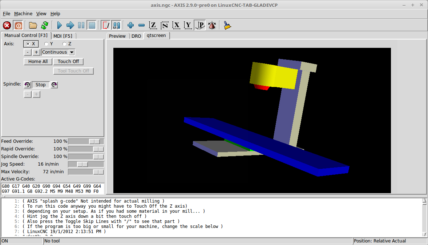Toggle the machine power button
Image resolution: width=428 pixels, height=245 pixels.
pyautogui.click(x=19, y=25)
